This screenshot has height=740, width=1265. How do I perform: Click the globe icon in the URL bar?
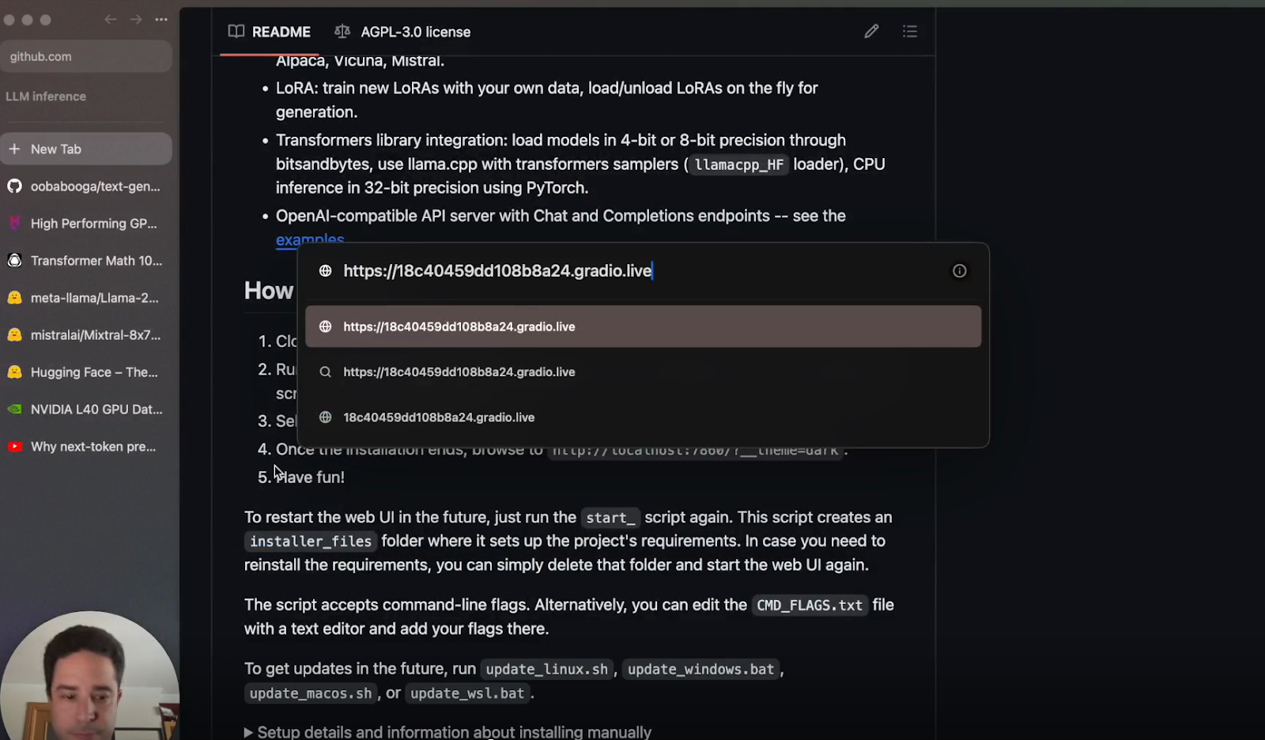[325, 271]
